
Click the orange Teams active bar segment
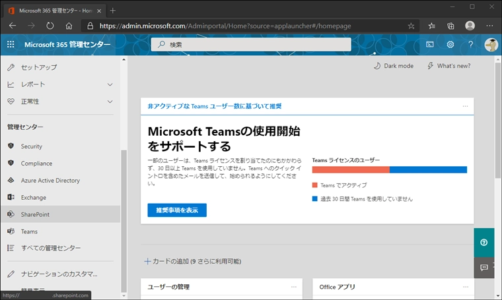[351, 169]
